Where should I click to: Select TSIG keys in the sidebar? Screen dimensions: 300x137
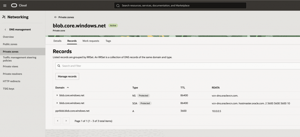(8, 89)
